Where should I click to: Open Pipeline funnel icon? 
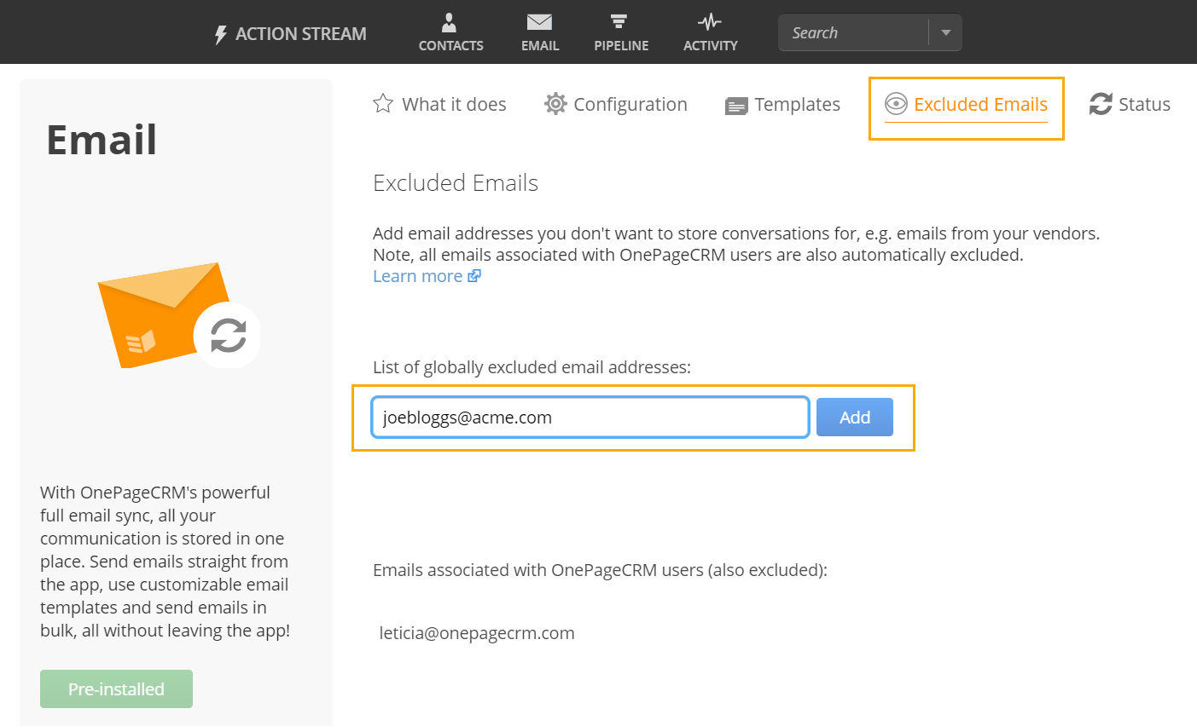coord(619,22)
